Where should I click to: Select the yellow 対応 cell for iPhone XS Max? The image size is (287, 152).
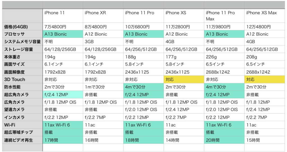tap(265, 79)
